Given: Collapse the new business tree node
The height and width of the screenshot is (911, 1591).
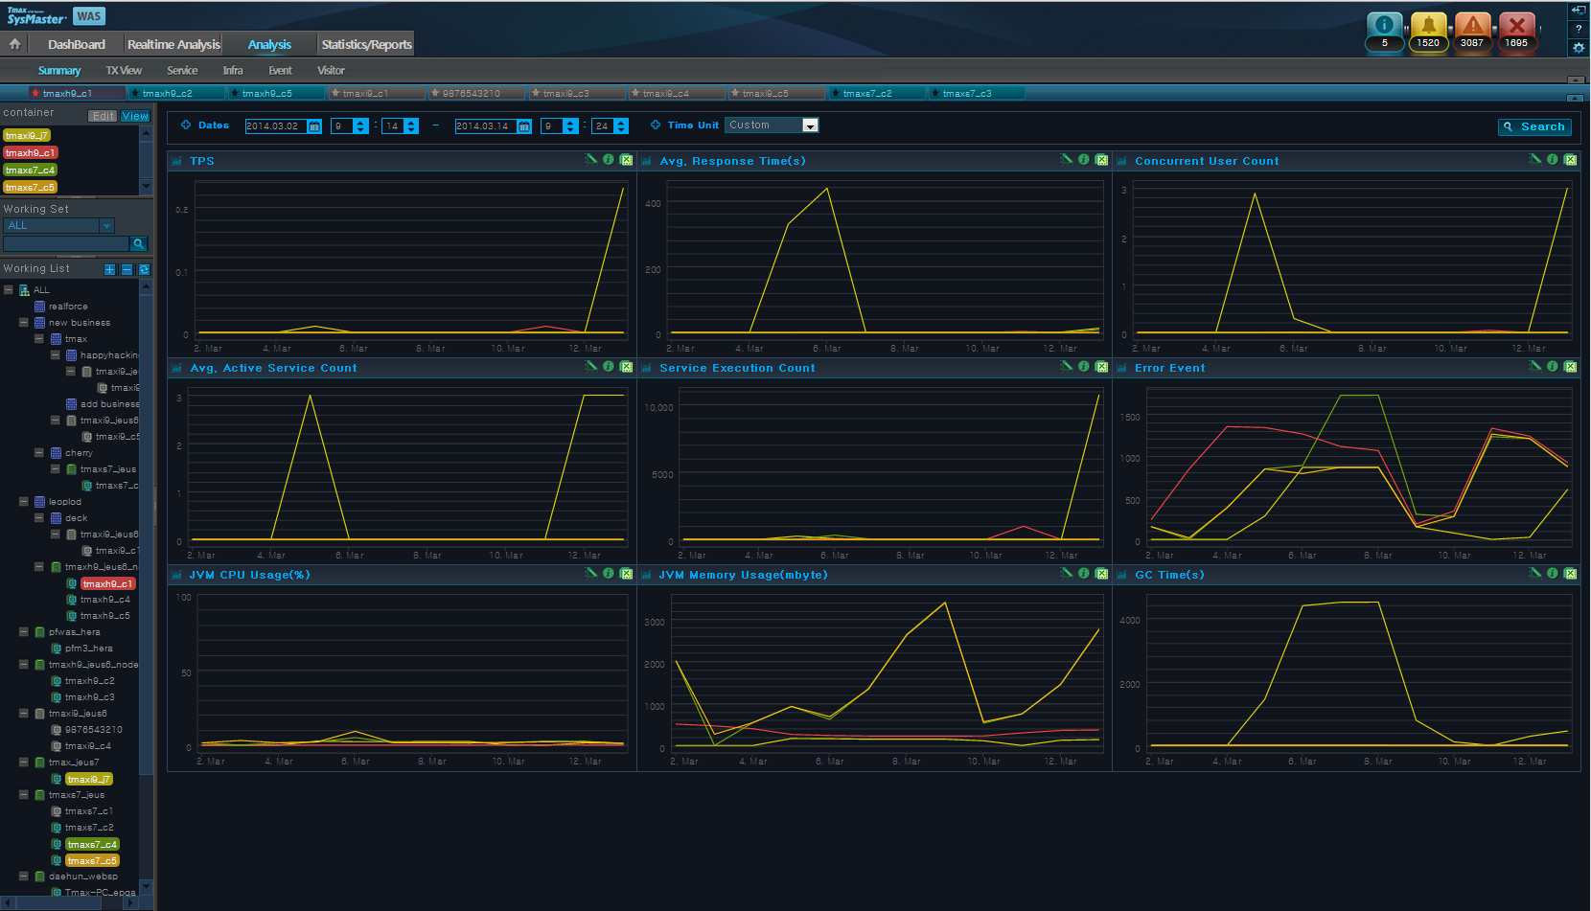Looking at the screenshot, I should (23, 322).
